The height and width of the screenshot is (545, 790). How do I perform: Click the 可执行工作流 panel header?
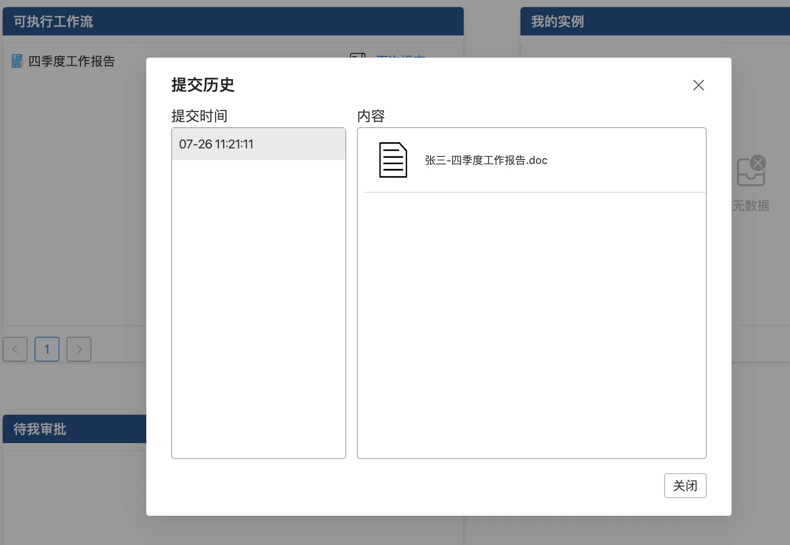233,21
